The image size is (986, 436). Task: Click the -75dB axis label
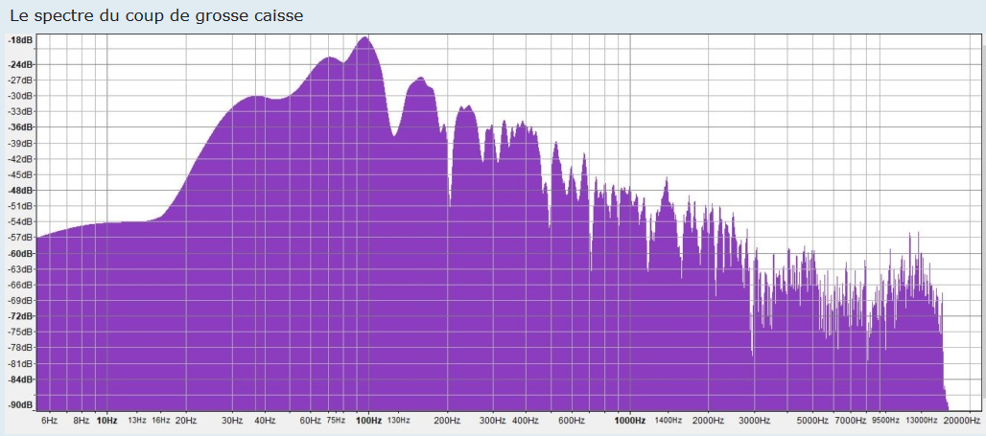(21, 333)
